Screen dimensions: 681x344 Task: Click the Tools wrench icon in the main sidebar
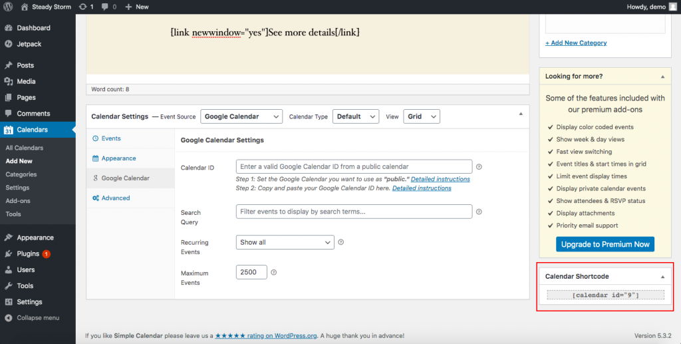(x=8, y=286)
